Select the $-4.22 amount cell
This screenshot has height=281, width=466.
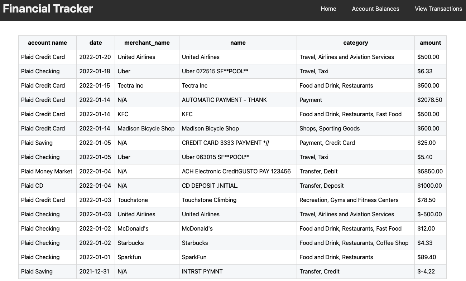(x=431, y=271)
